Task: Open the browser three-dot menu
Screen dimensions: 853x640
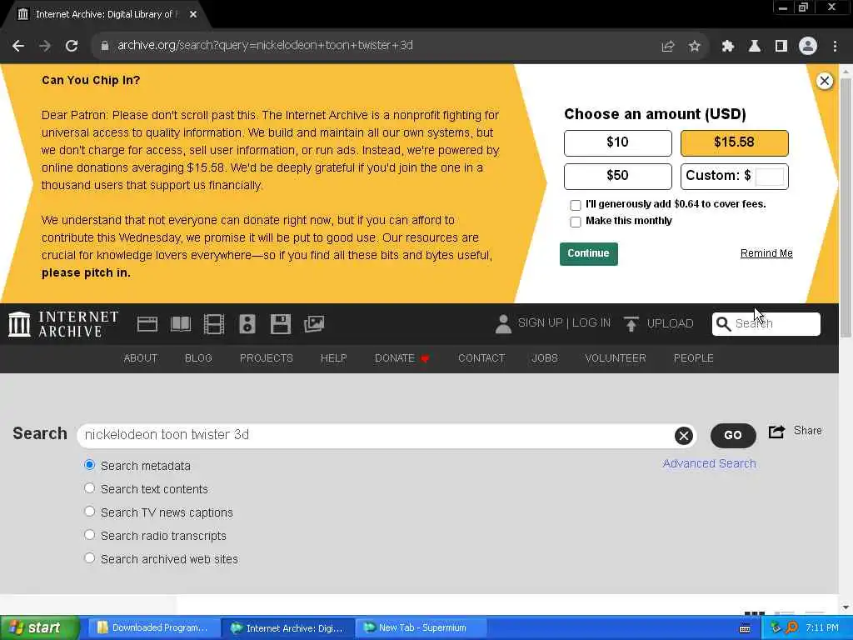Action: click(x=835, y=47)
